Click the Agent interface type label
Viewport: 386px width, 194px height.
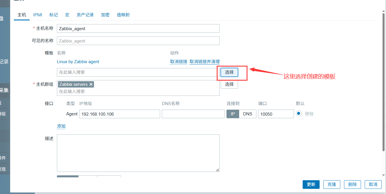[72, 114]
